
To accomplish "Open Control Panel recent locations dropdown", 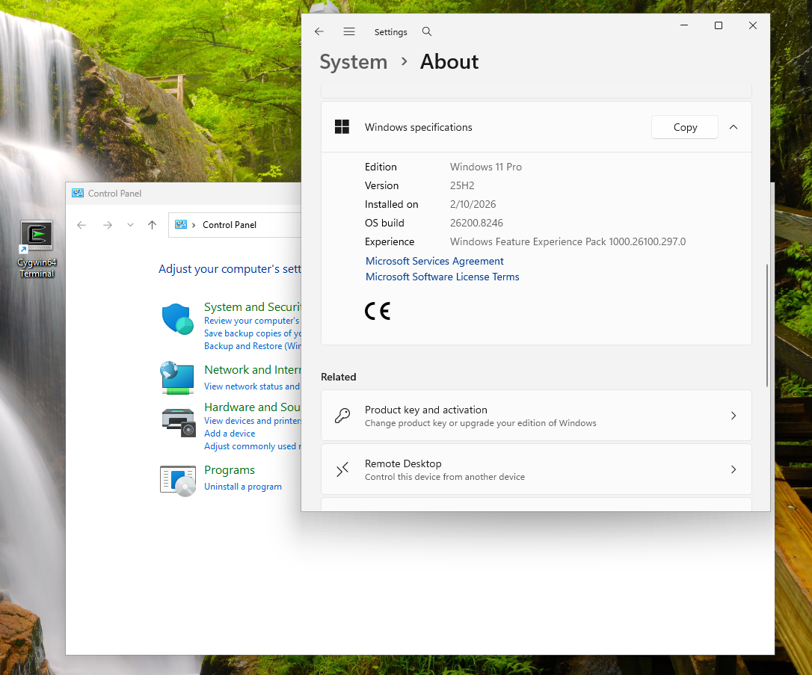I will pyautogui.click(x=131, y=225).
